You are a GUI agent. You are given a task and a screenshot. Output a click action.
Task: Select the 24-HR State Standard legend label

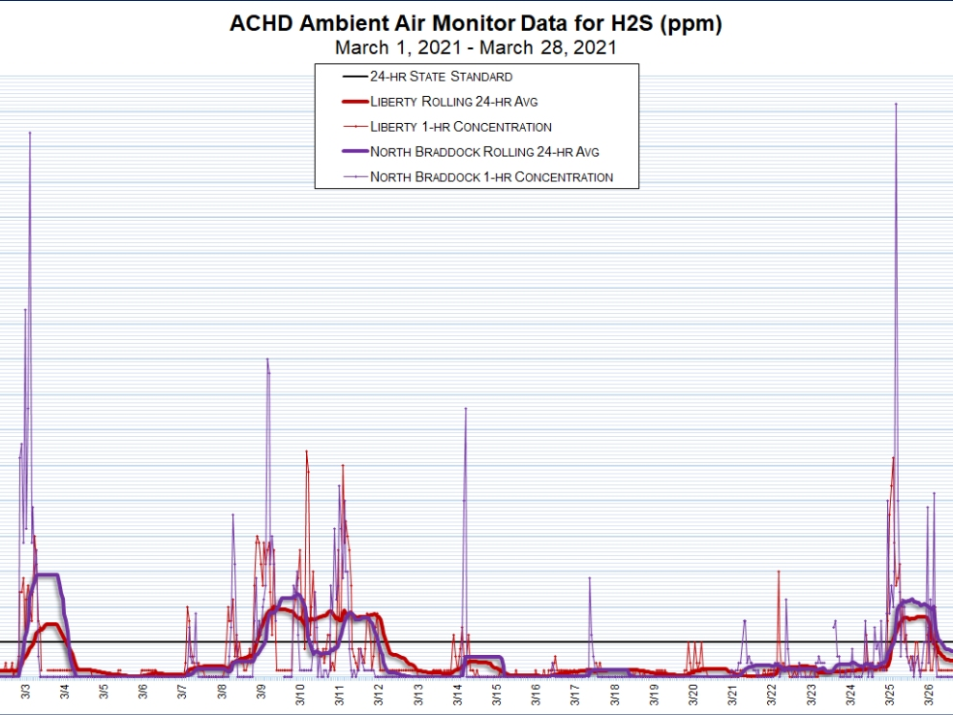(441, 77)
